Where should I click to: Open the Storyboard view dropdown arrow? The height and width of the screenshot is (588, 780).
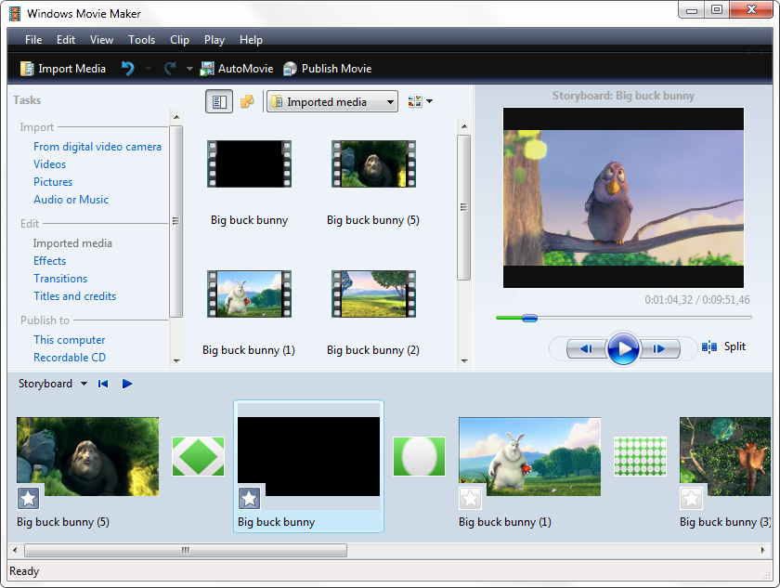(84, 384)
